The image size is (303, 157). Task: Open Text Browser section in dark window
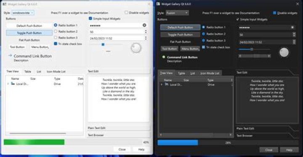[x=267, y=136]
